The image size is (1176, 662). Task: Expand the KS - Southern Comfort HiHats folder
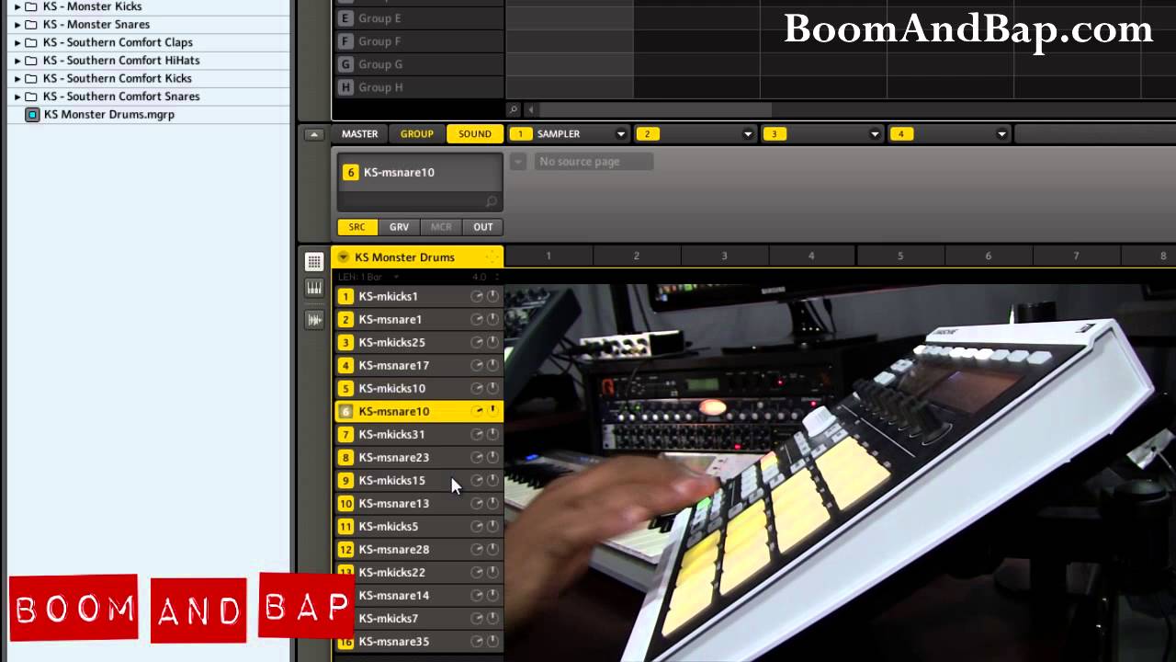pyautogui.click(x=17, y=61)
